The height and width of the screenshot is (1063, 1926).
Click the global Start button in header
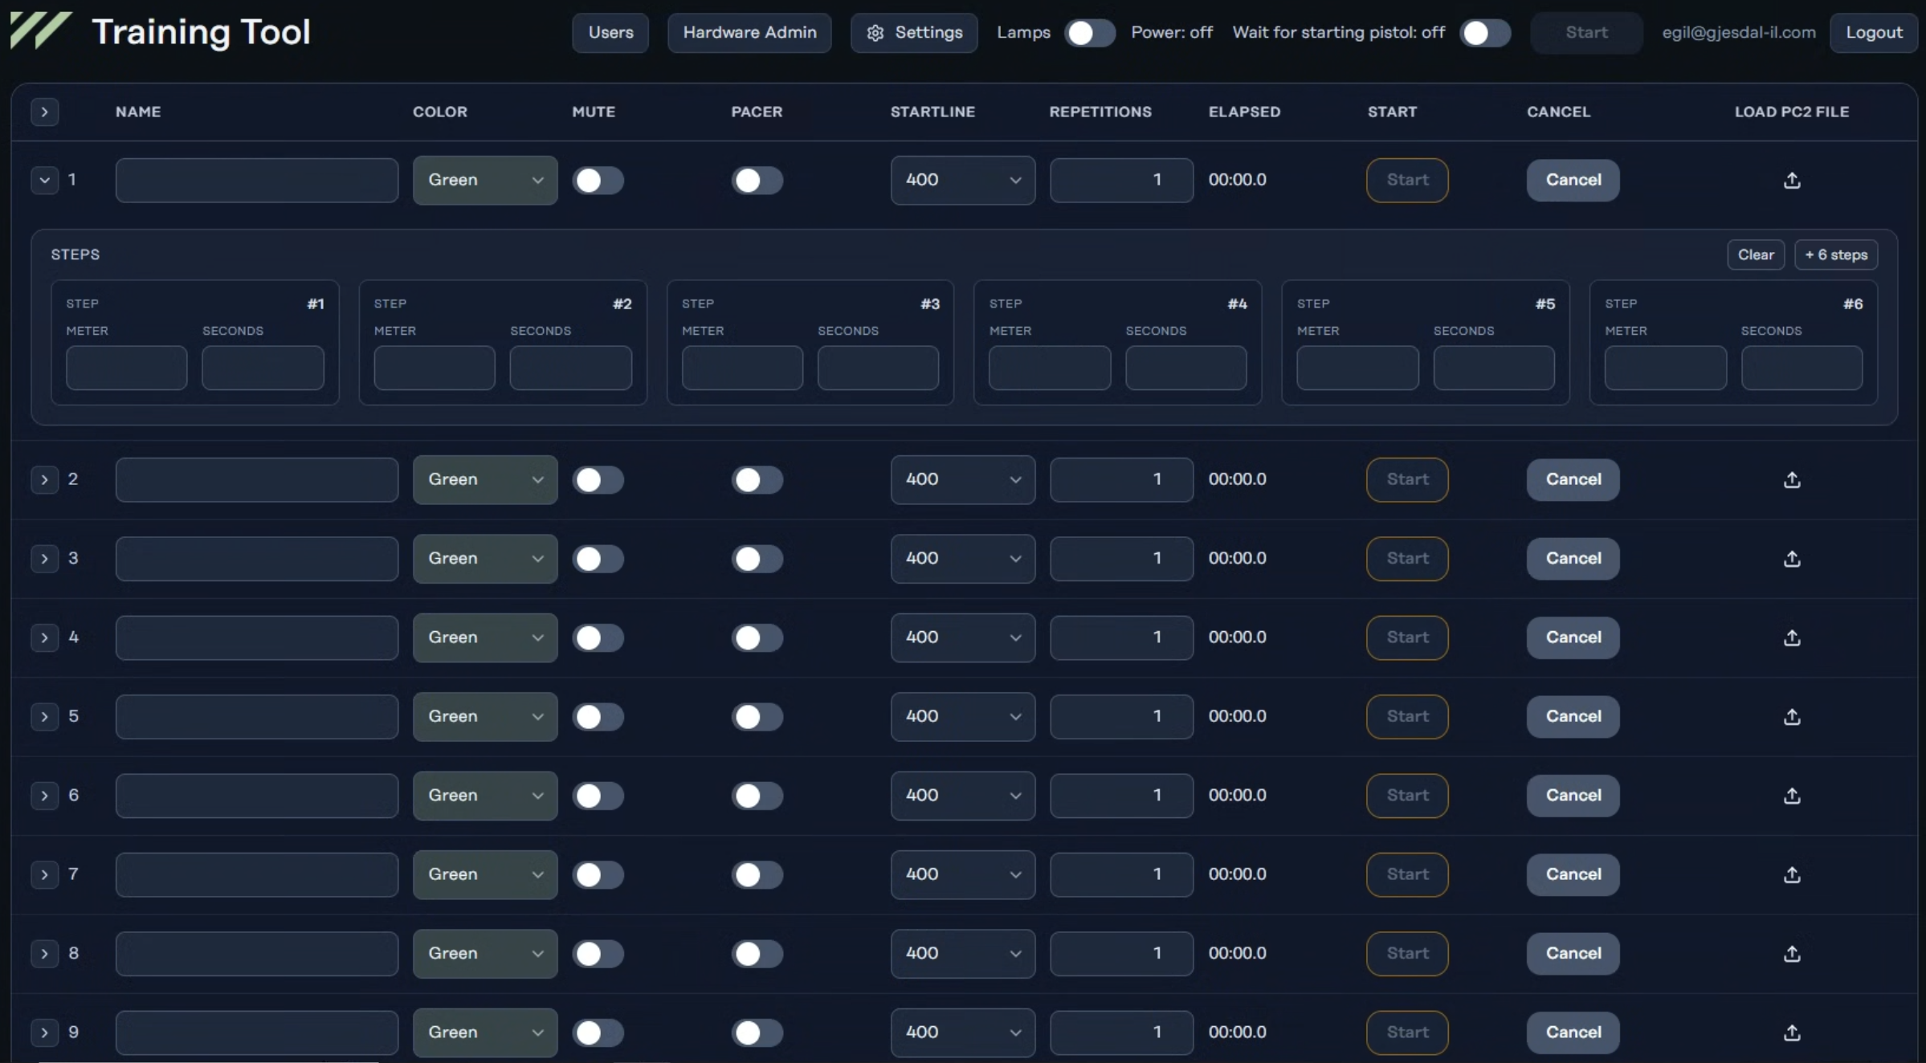point(1586,33)
